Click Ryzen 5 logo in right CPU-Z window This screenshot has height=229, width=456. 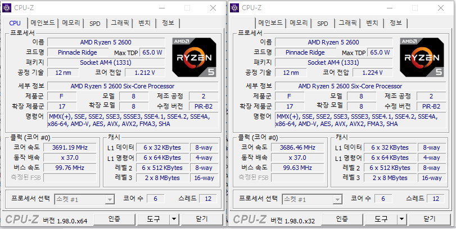(x=422, y=57)
